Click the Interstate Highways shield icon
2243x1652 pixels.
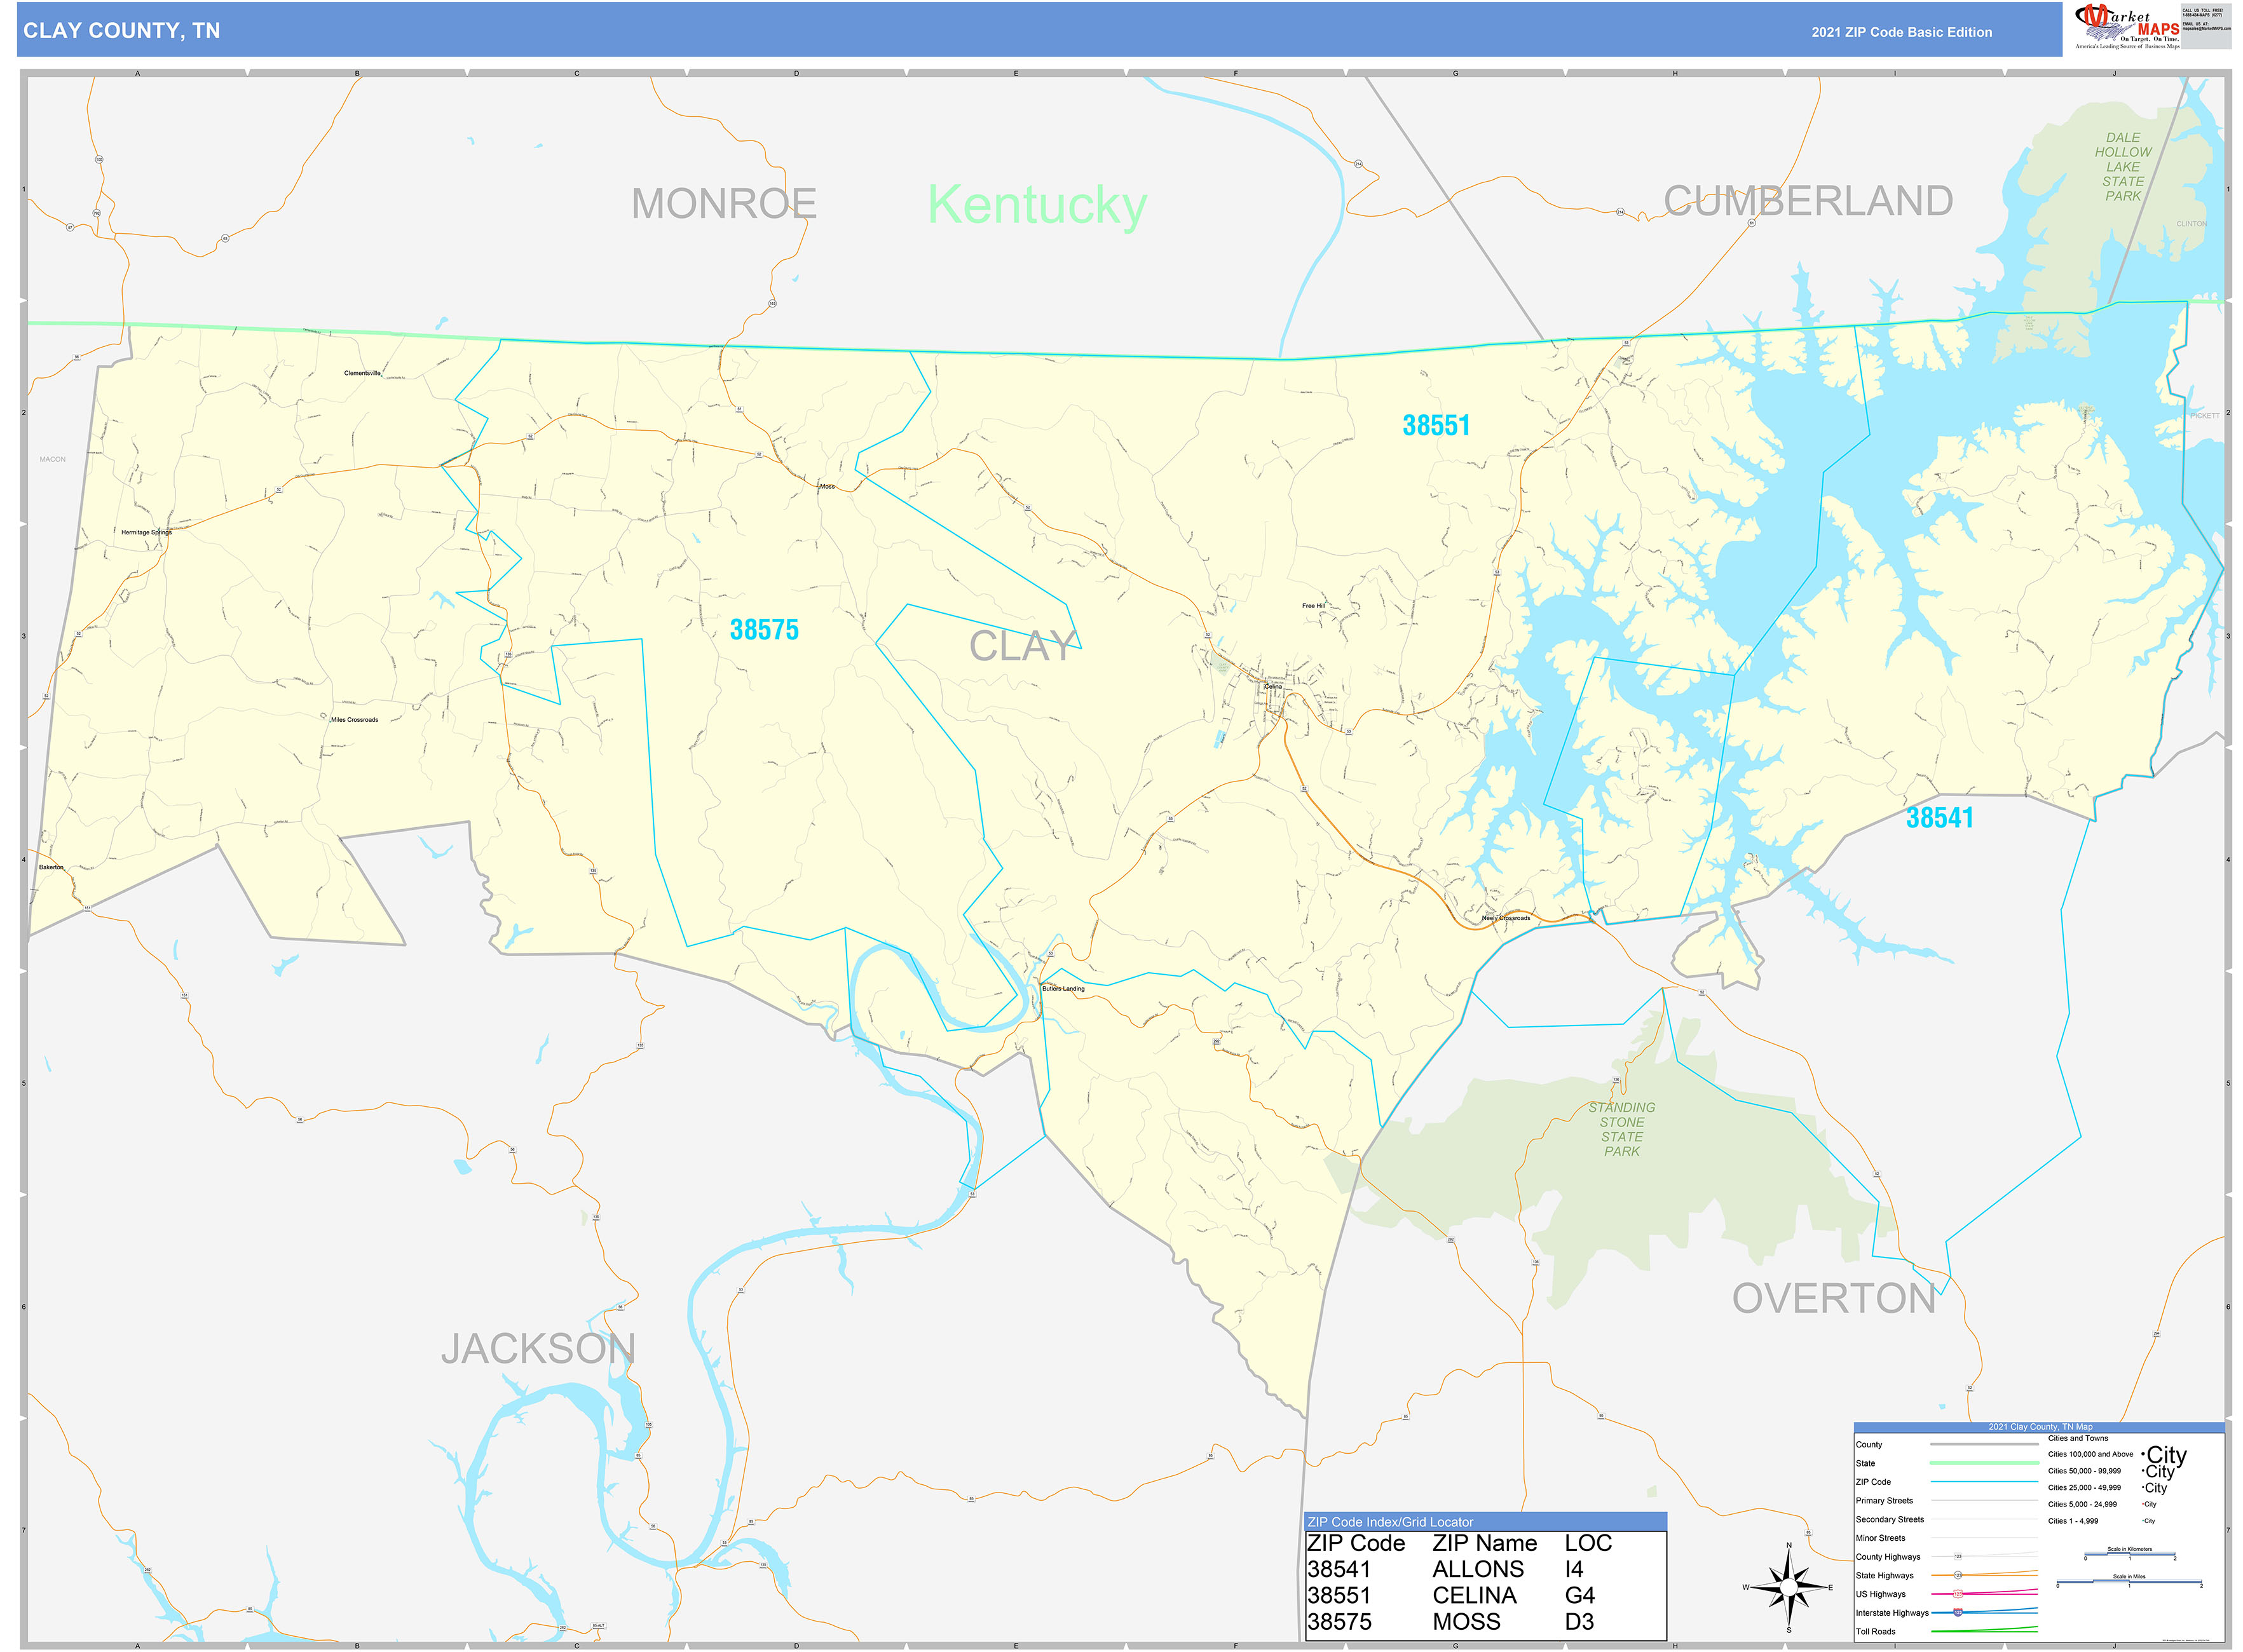tap(1959, 1612)
